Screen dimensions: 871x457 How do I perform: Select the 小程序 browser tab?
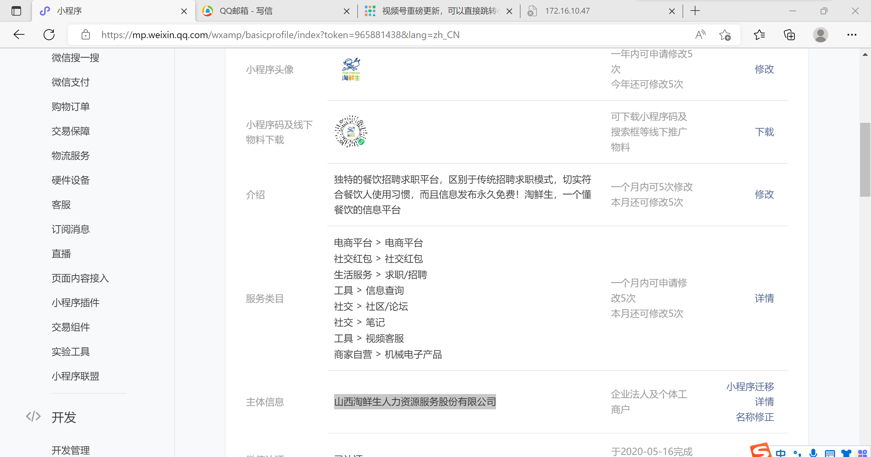(x=114, y=11)
